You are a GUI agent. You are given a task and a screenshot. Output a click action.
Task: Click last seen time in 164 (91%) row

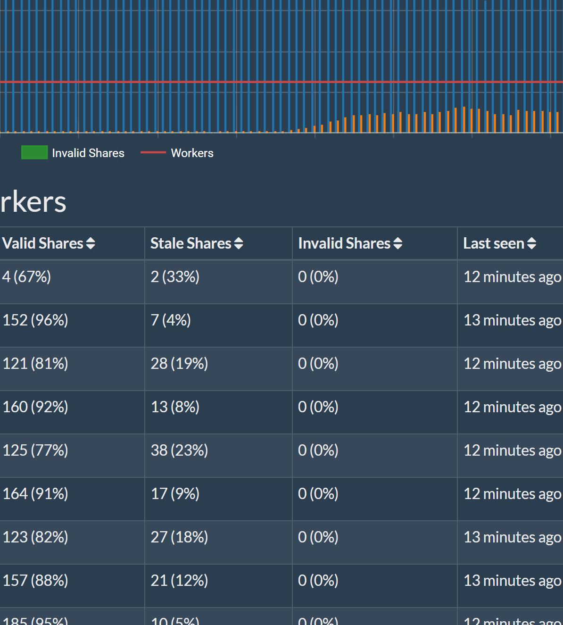513,493
